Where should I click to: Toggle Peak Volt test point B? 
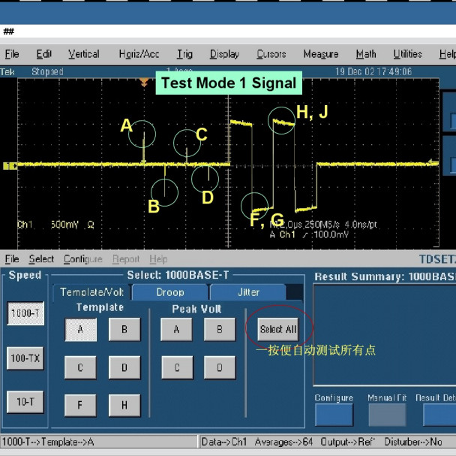point(220,329)
